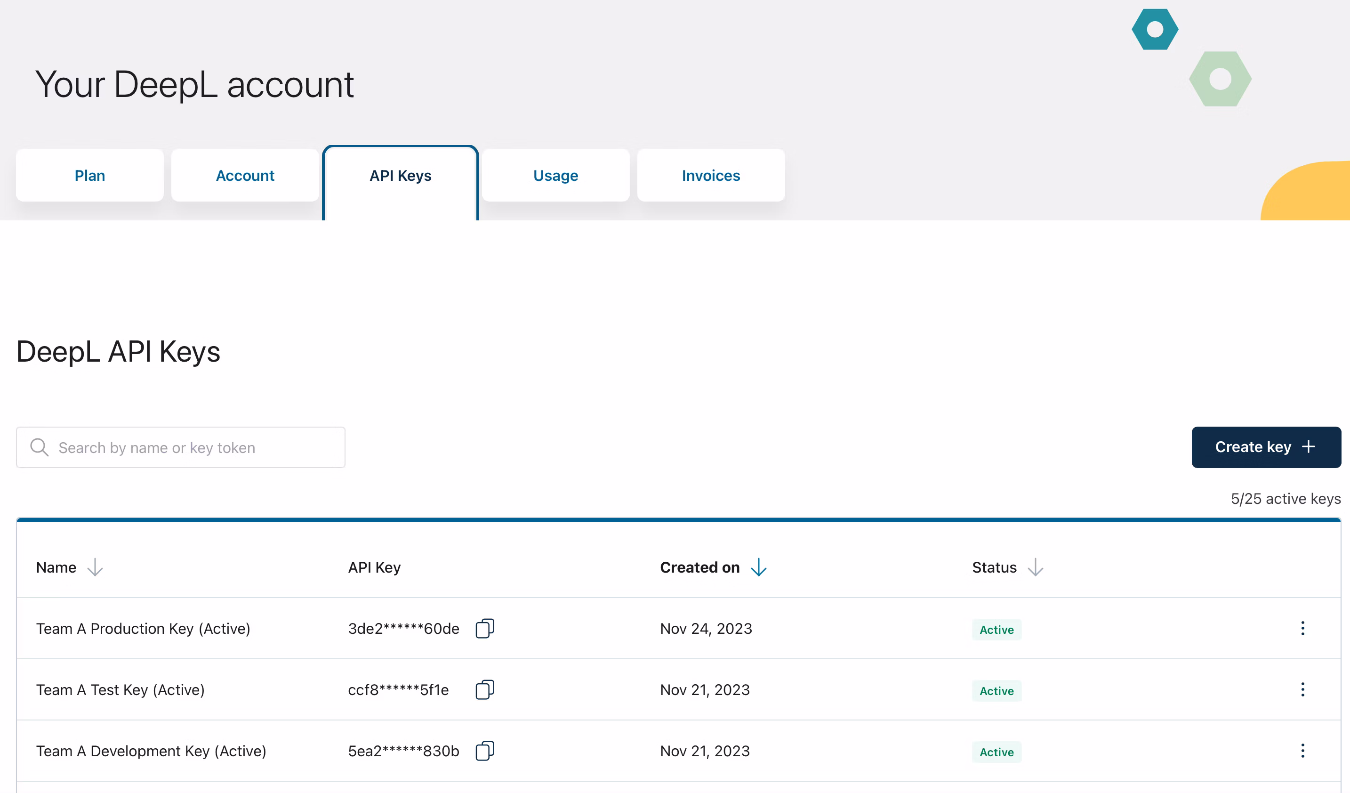1350x793 pixels.
Task: Open options menu for Team A Test Key
Action: pyautogui.click(x=1302, y=689)
